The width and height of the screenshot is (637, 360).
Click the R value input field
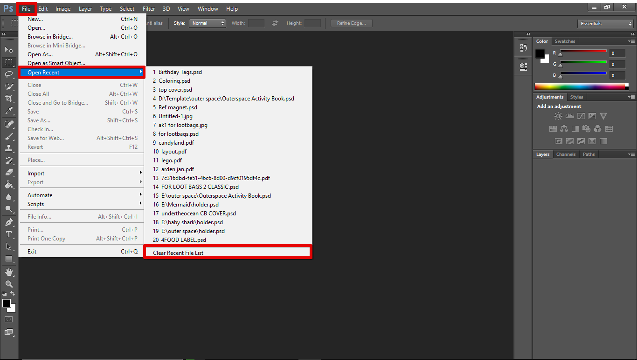click(x=617, y=53)
